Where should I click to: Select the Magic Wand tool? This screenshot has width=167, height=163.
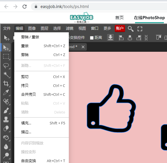6,74
